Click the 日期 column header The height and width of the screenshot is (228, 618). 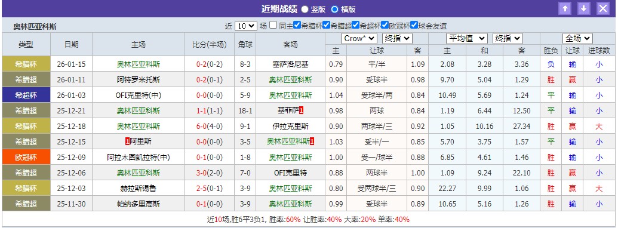click(71, 45)
